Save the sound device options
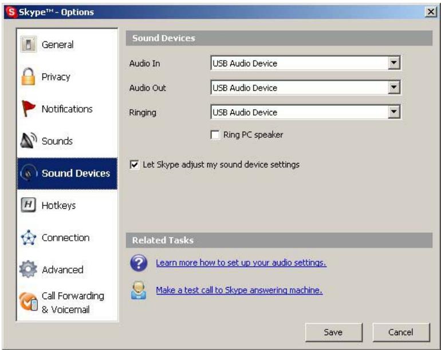This screenshot has height=350, width=441. click(x=333, y=332)
